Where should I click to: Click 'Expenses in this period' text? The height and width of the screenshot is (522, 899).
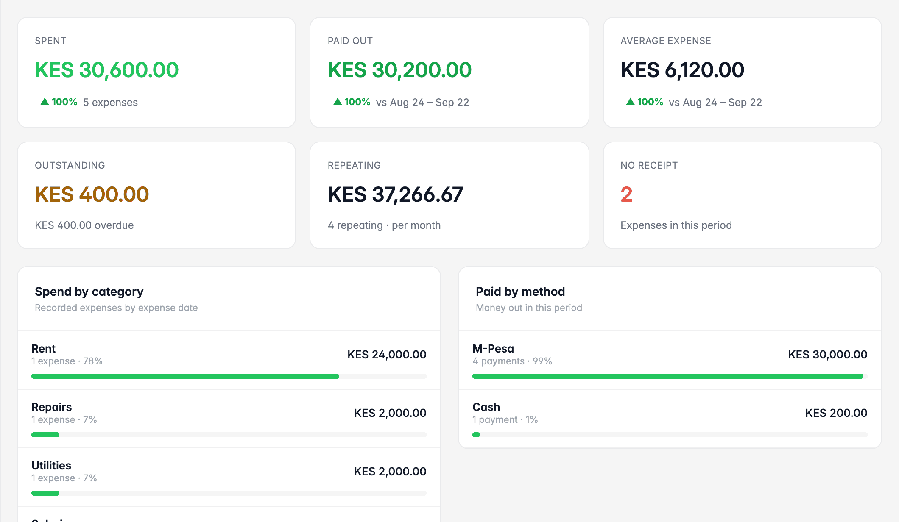676,225
